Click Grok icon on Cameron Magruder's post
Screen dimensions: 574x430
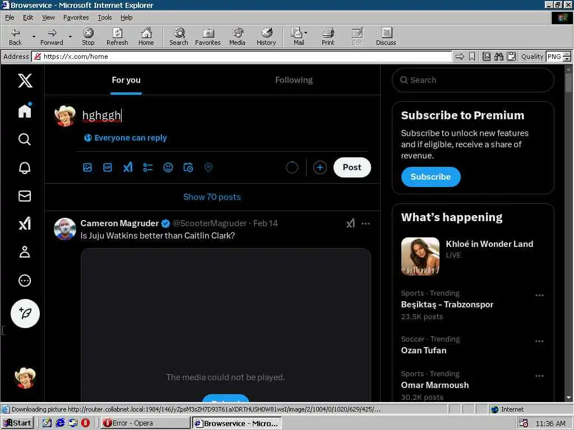click(351, 223)
